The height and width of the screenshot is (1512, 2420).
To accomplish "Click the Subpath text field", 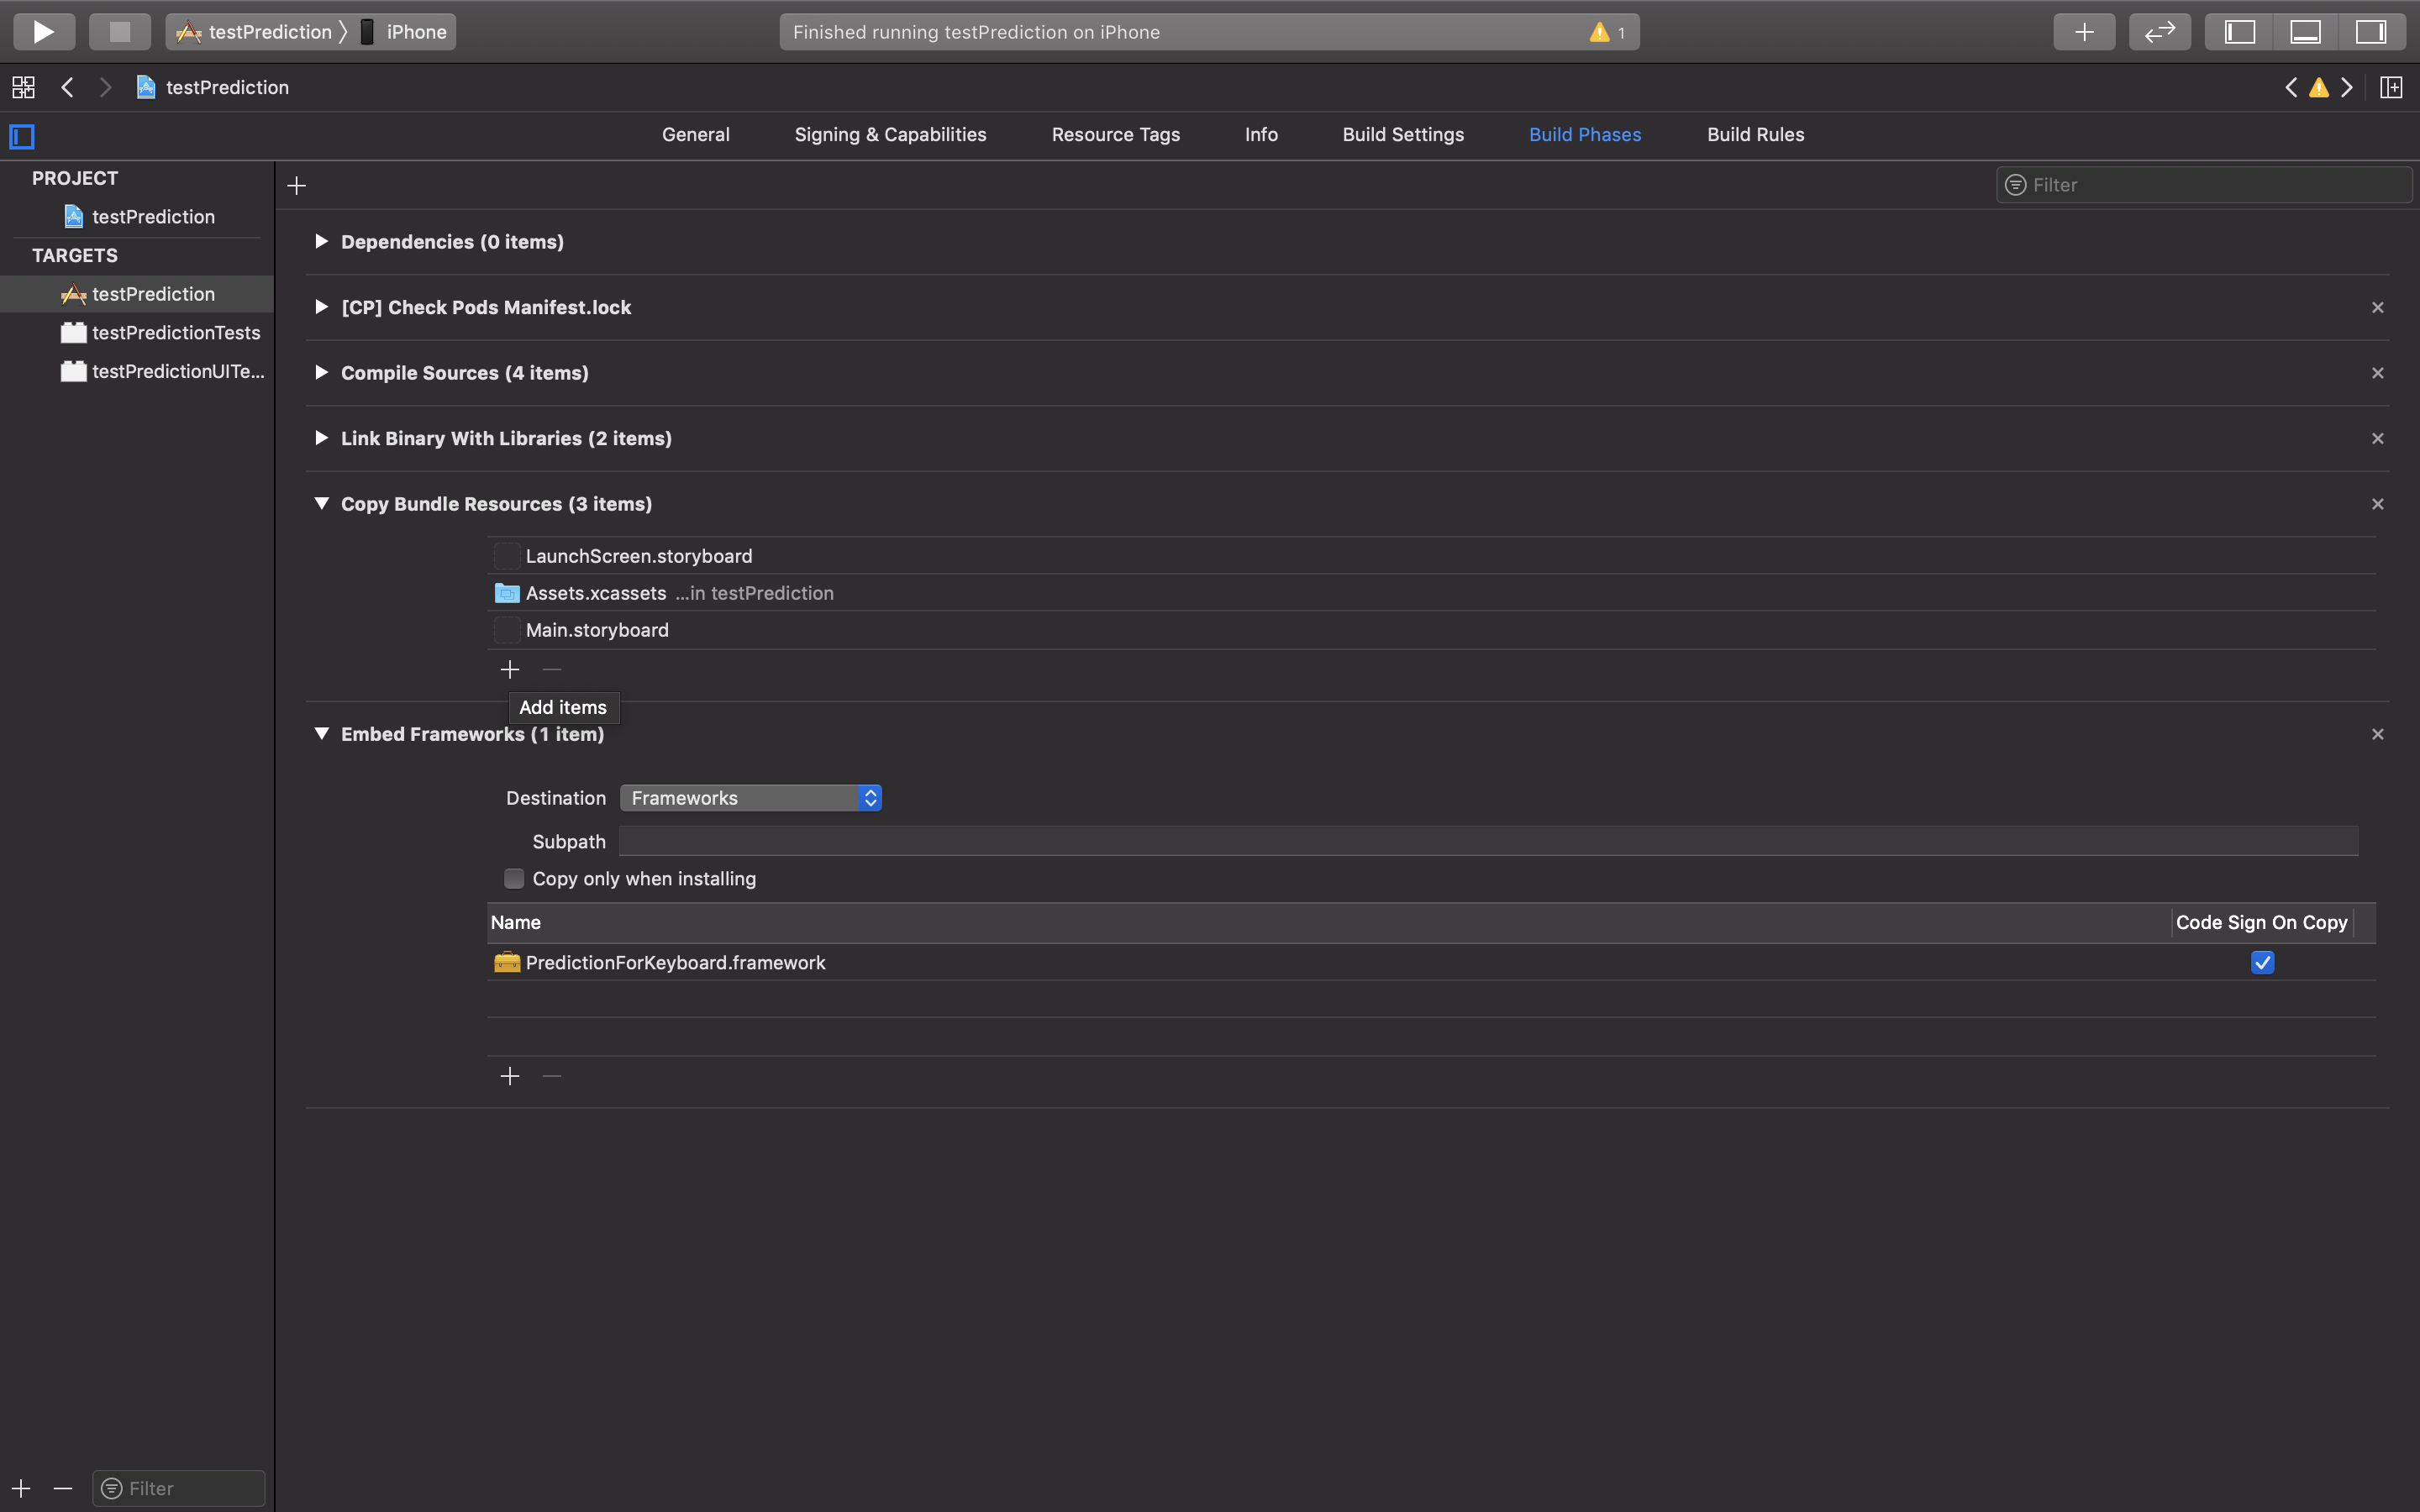I will click(1488, 841).
